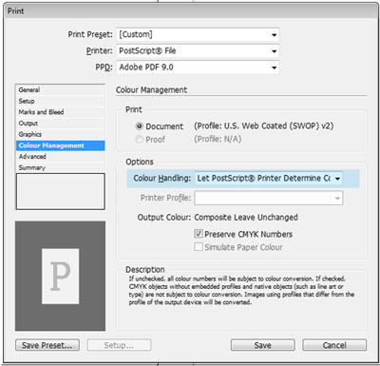Switch to the Output category
This screenshot has height=366, width=380.
tap(60, 124)
